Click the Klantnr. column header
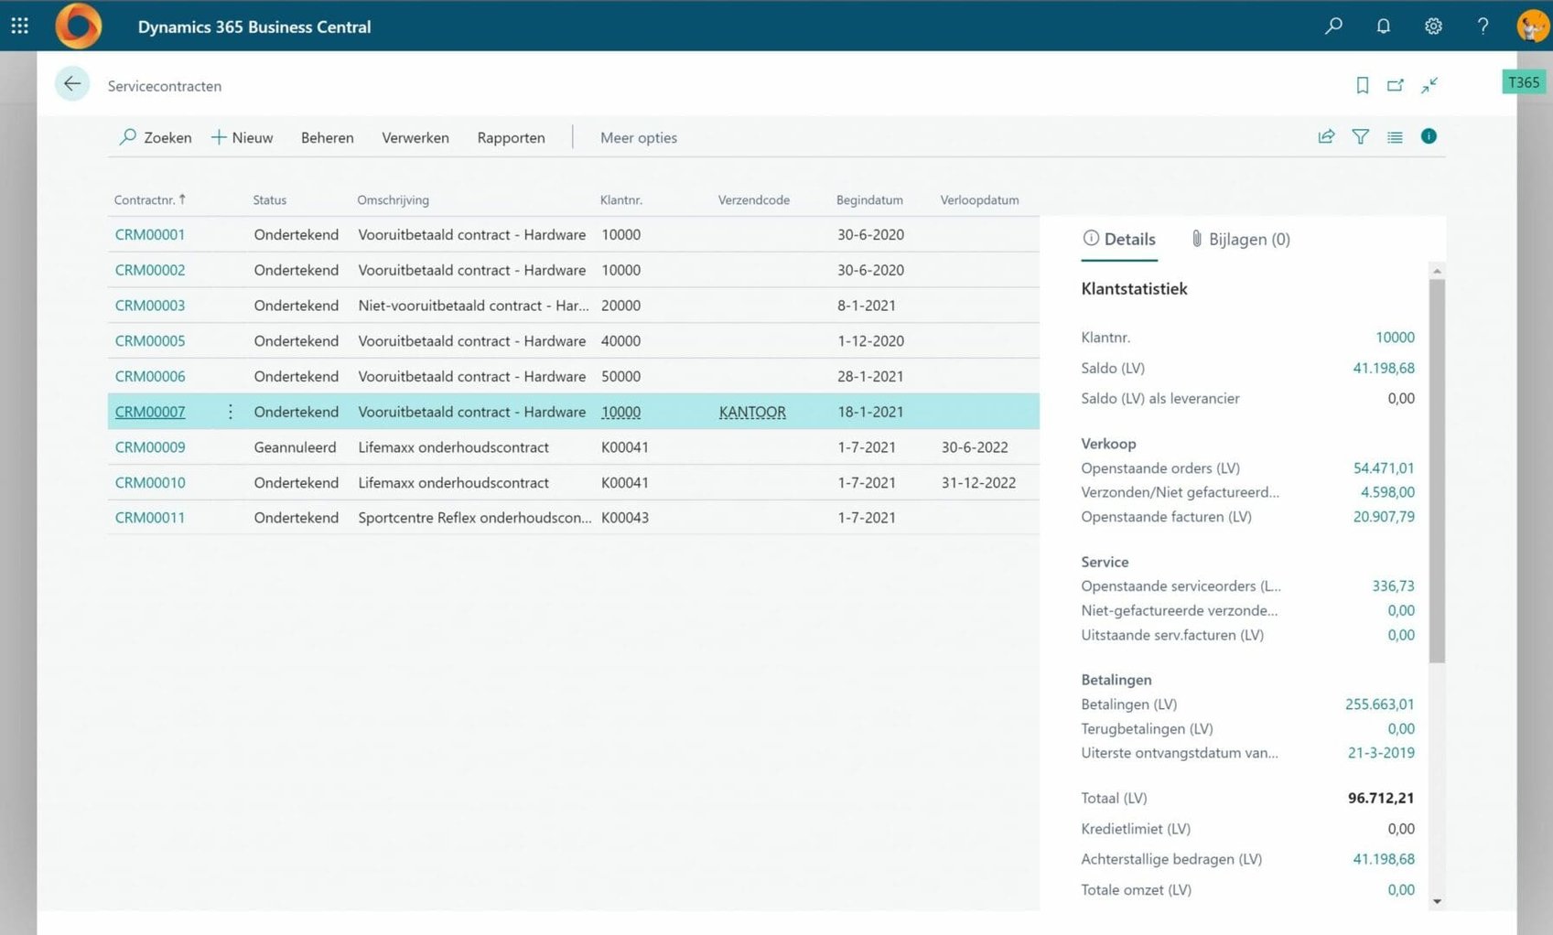 [621, 199]
